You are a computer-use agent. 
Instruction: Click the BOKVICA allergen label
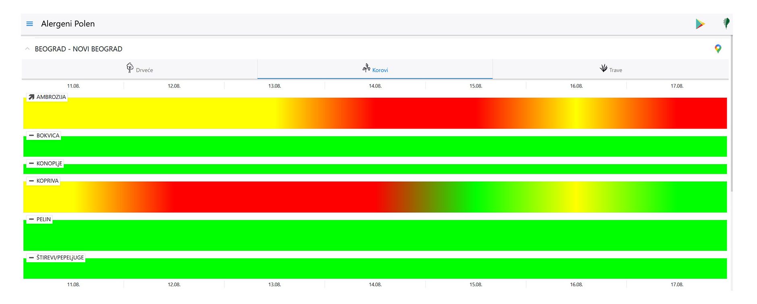(48, 136)
